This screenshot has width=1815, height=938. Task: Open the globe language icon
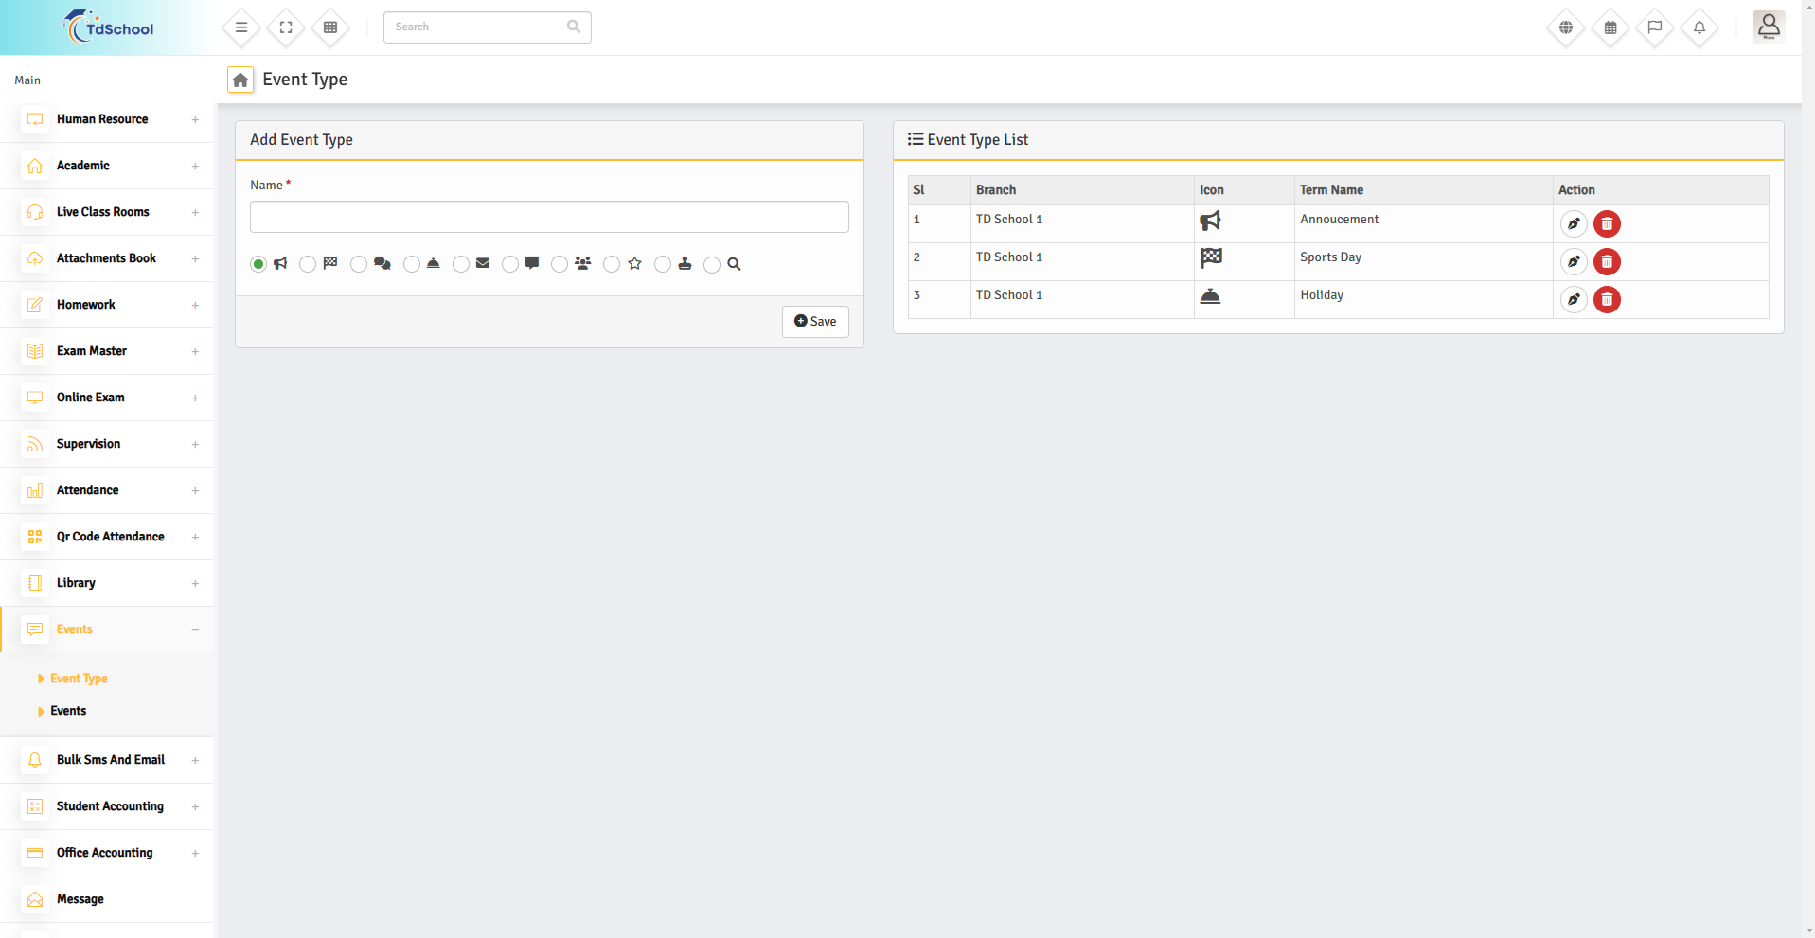tap(1566, 27)
